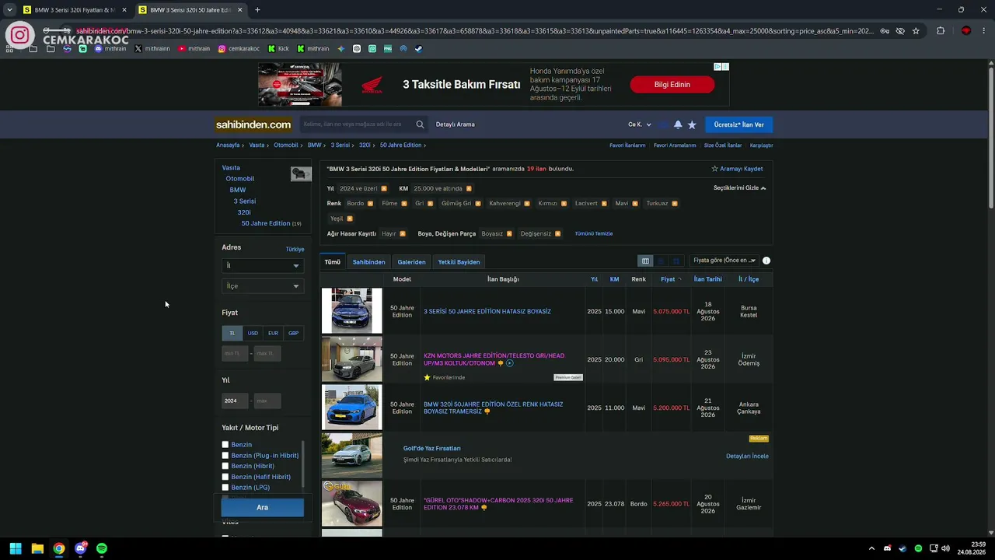Image resolution: width=995 pixels, height=560 pixels.
Task: Remove the Boyasız filter chip
Action: click(510, 233)
